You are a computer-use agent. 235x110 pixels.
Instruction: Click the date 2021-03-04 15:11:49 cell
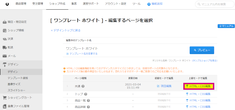pos(133,86)
